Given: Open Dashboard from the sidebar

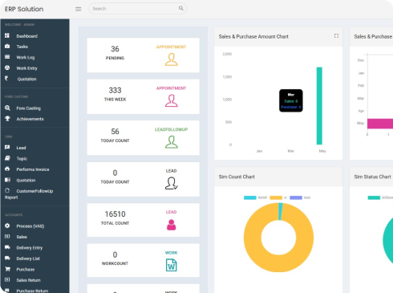Looking at the screenshot, I should tap(26, 36).
